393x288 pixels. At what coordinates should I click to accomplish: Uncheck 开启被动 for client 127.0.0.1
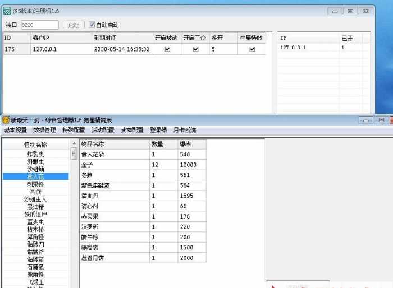click(x=167, y=49)
